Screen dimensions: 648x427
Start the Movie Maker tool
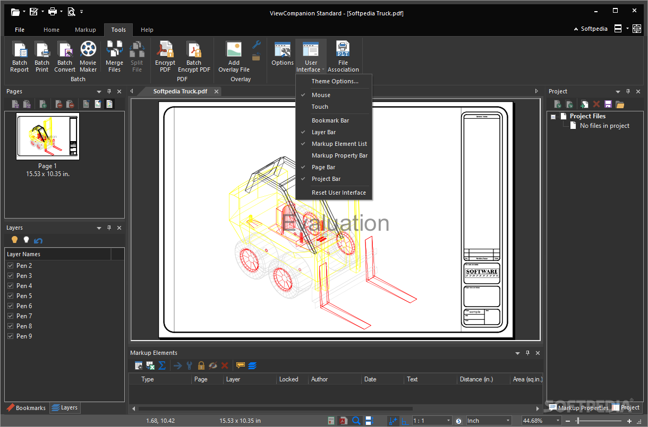click(88, 57)
